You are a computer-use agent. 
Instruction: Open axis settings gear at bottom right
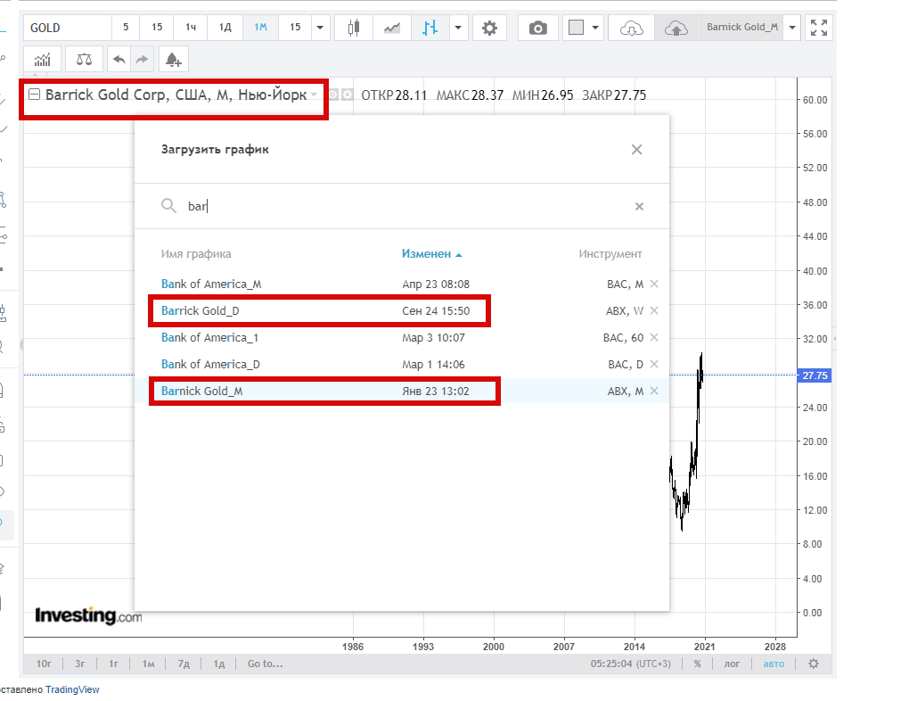point(814,664)
